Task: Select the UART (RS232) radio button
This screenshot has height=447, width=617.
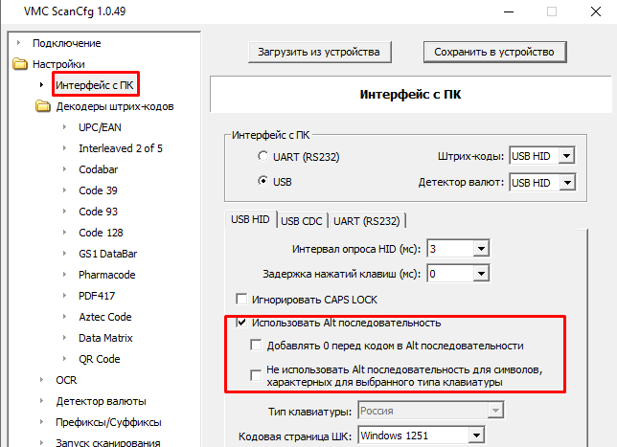Action: (263, 156)
